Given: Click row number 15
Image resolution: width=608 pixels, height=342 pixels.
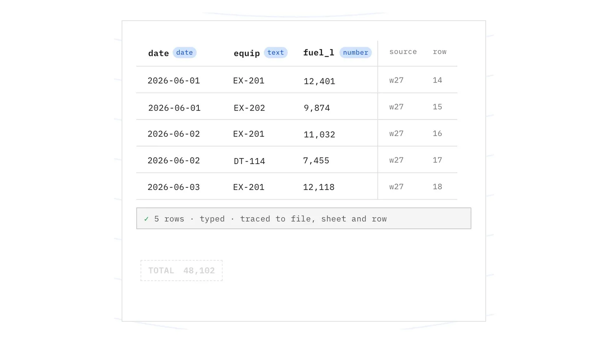Looking at the screenshot, I should [x=437, y=107].
